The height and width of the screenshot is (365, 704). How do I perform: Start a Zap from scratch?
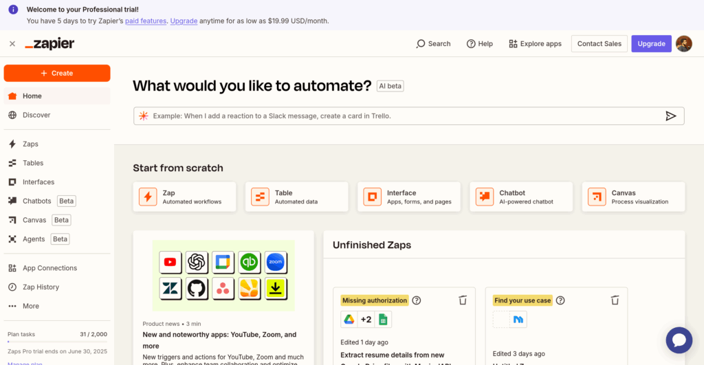(184, 197)
